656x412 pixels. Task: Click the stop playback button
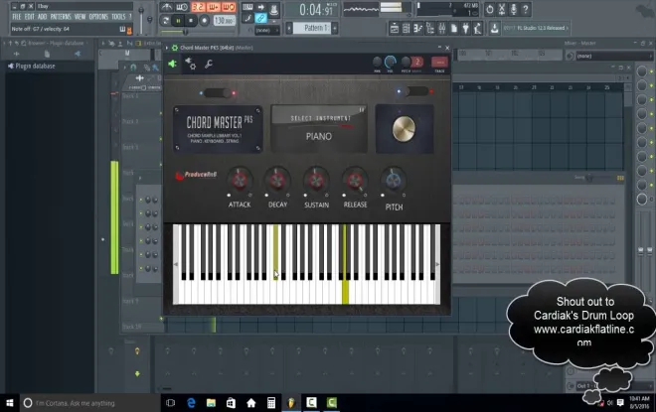pyautogui.click(x=191, y=21)
